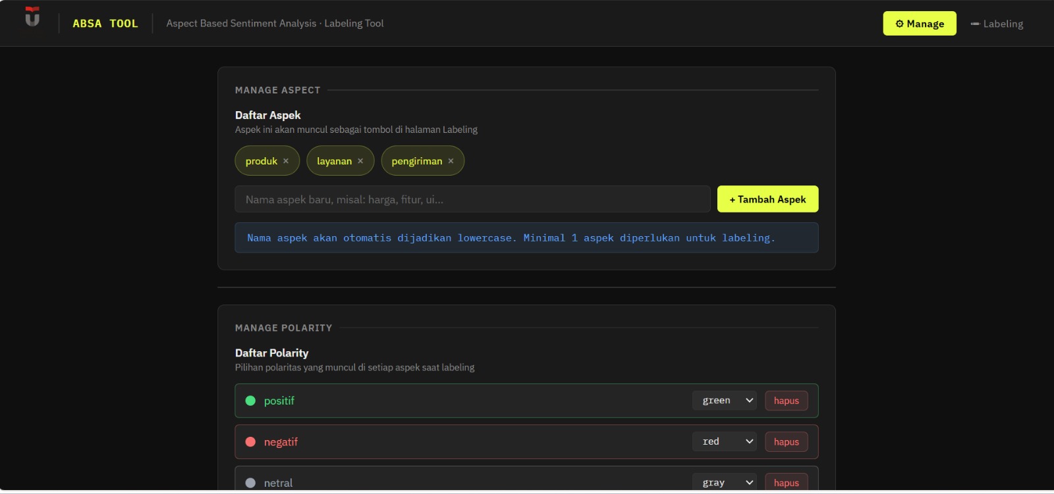The height and width of the screenshot is (494, 1054).
Task: Click the ABSA TOOL title
Action: [105, 24]
